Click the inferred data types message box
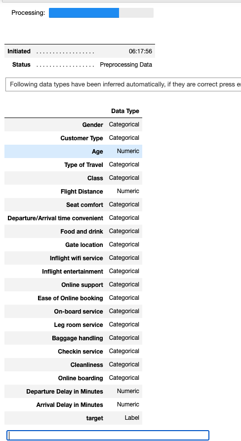 click(123, 84)
